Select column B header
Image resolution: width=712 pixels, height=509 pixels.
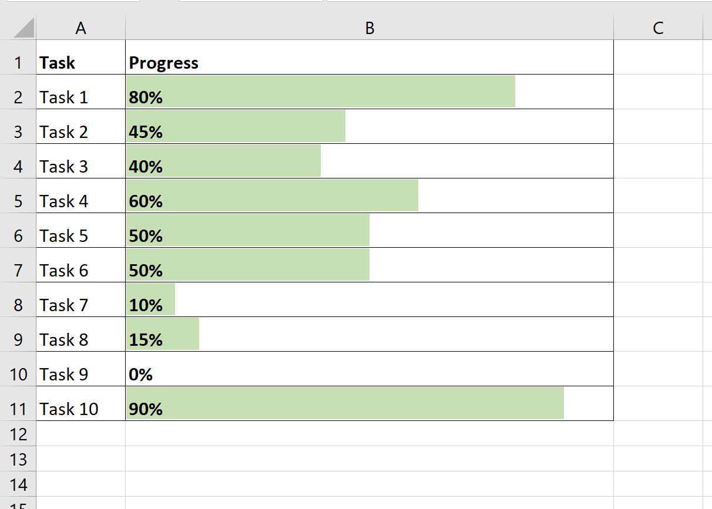tap(369, 27)
